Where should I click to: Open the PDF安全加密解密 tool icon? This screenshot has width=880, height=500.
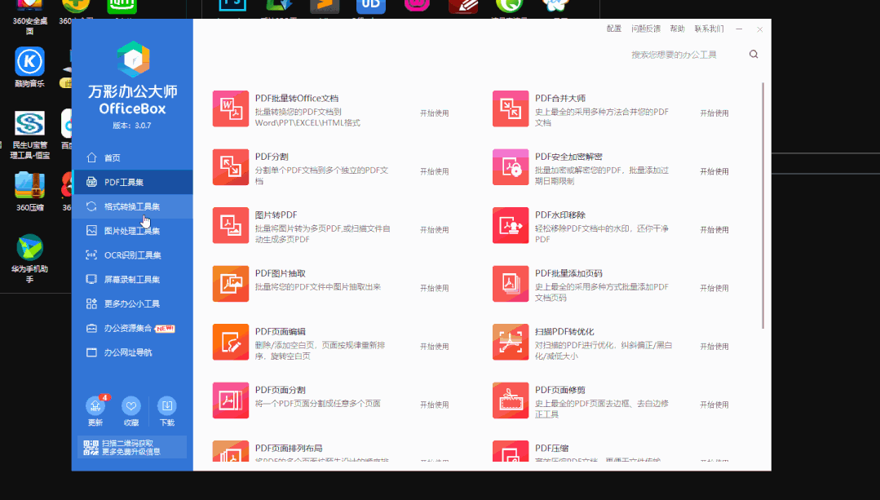point(511,167)
